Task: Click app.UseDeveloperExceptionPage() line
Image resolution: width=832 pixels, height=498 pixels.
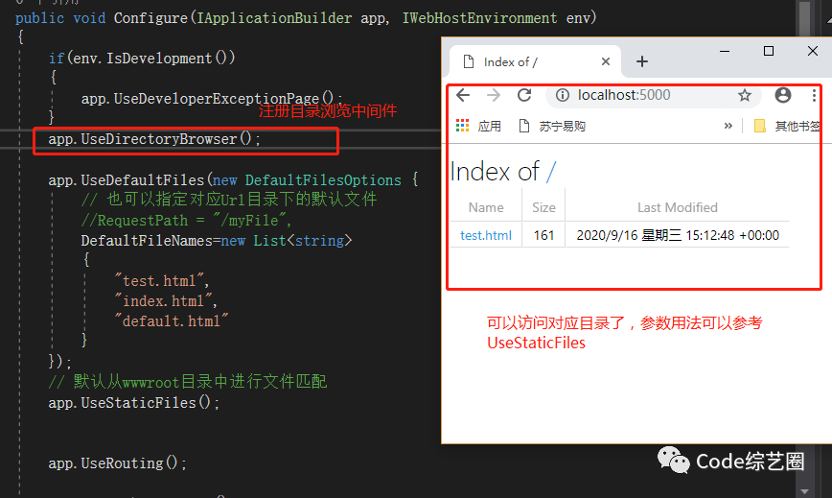Action: click(x=212, y=99)
